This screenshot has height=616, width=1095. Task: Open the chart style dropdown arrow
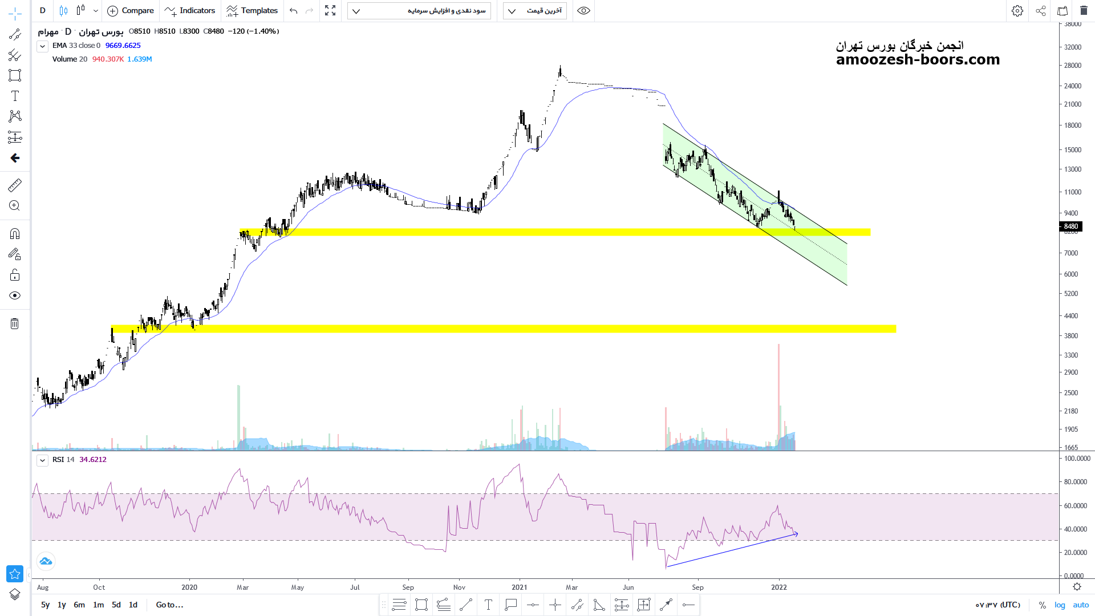click(x=95, y=11)
